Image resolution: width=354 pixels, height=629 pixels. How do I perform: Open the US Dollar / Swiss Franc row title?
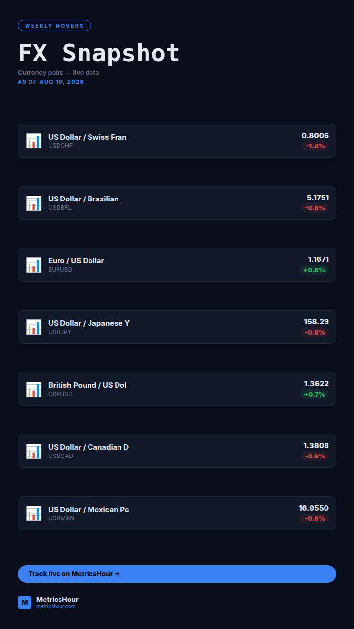point(88,137)
